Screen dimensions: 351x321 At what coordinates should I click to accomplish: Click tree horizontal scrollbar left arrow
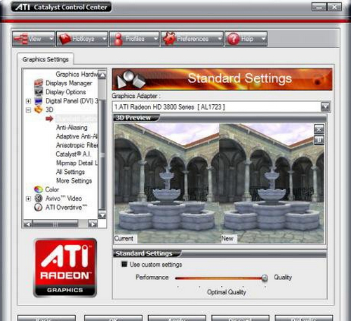coord(27,224)
